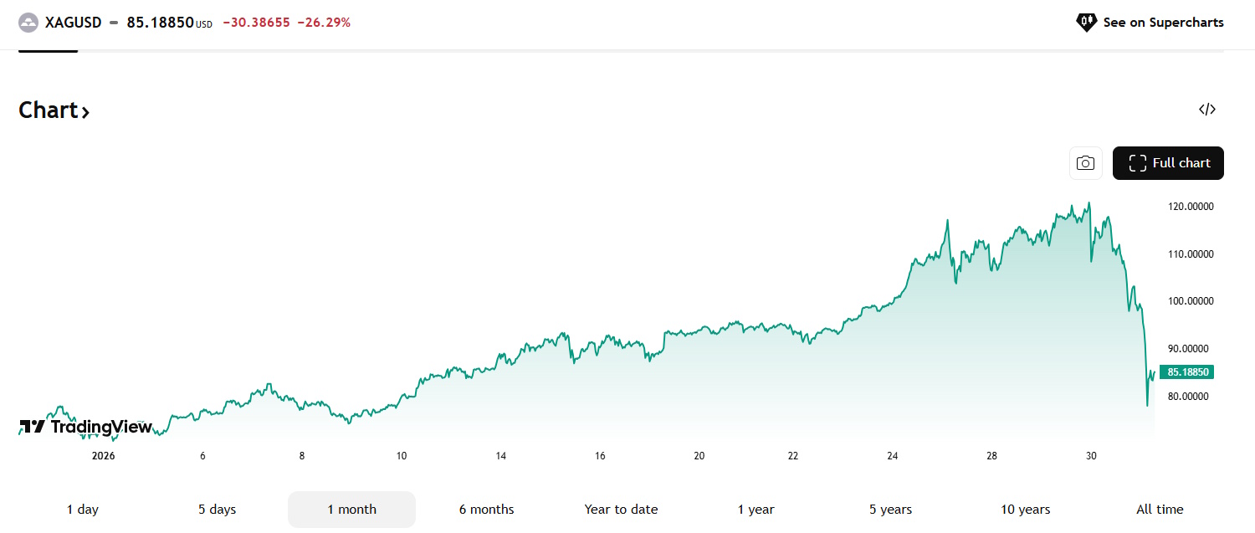Screen dimensions: 1255x533
Task: Switch to 6 months range
Action: [x=486, y=510]
